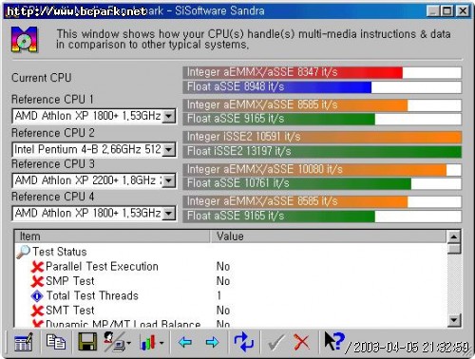The height and width of the screenshot is (359, 475).
Task: Go forward with the right arrow icon
Action: pos(212,342)
